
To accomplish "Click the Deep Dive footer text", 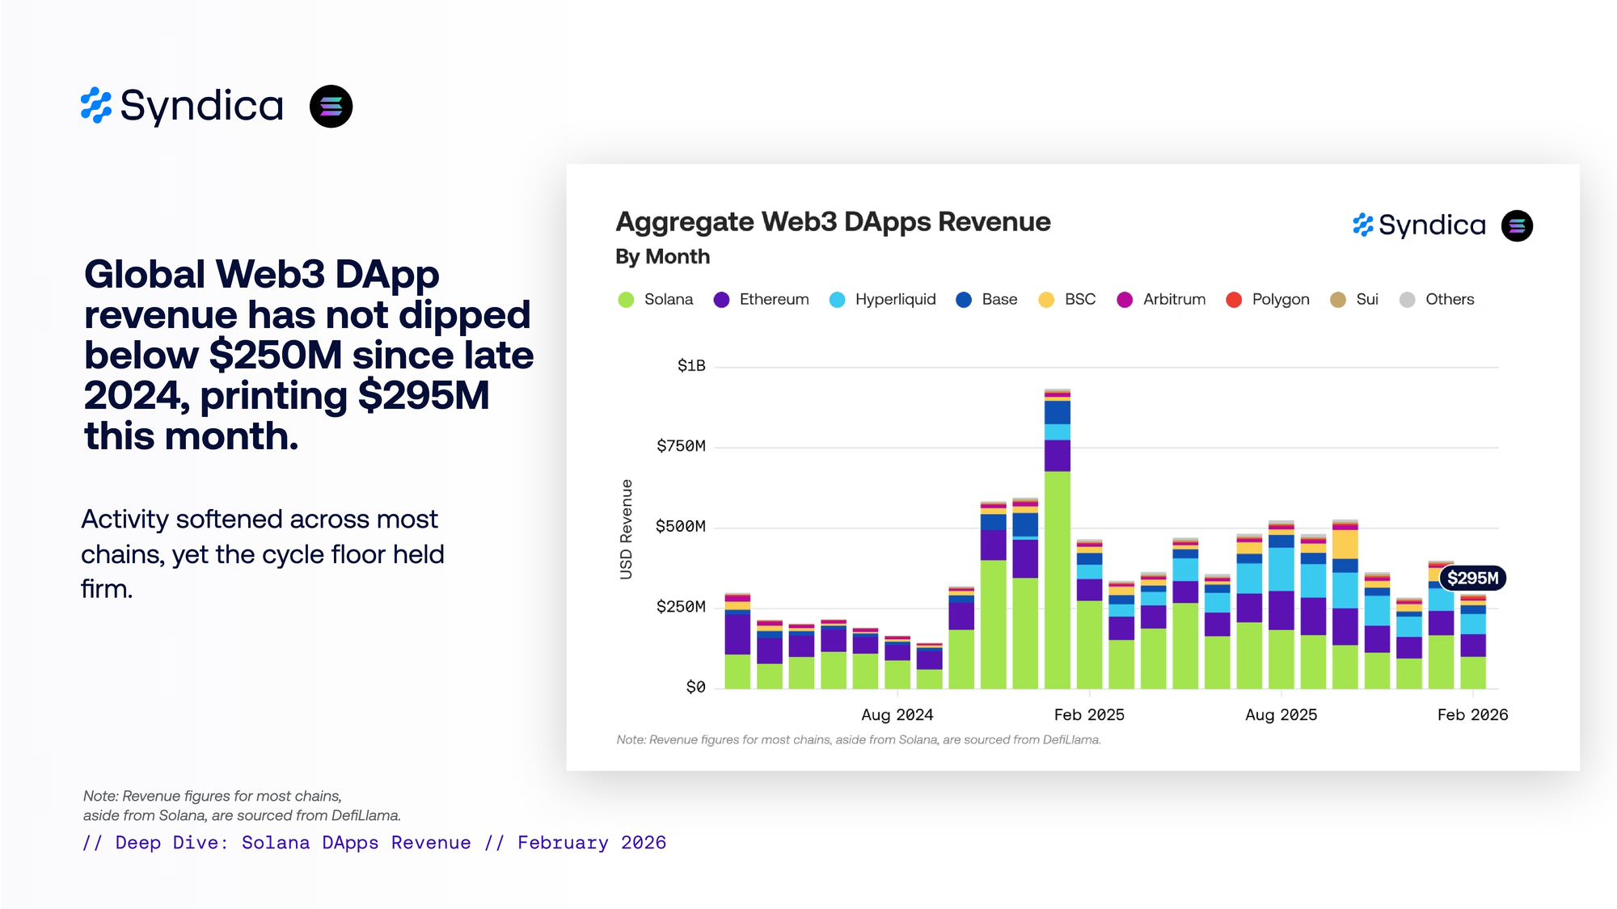I will [x=374, y=843].
